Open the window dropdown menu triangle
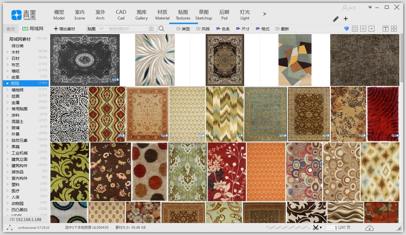406x235 pixels. tap(370, 7)
